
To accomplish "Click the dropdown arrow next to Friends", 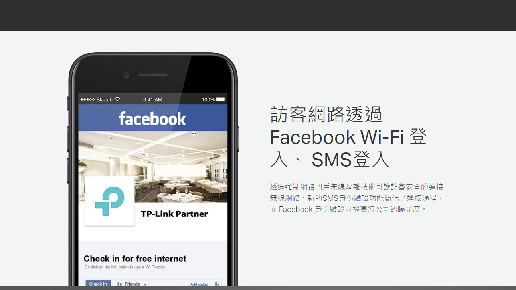I will coord(145,284).
